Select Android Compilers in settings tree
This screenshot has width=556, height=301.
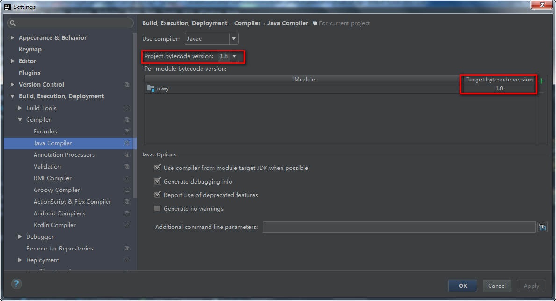(x=59, y=213)
